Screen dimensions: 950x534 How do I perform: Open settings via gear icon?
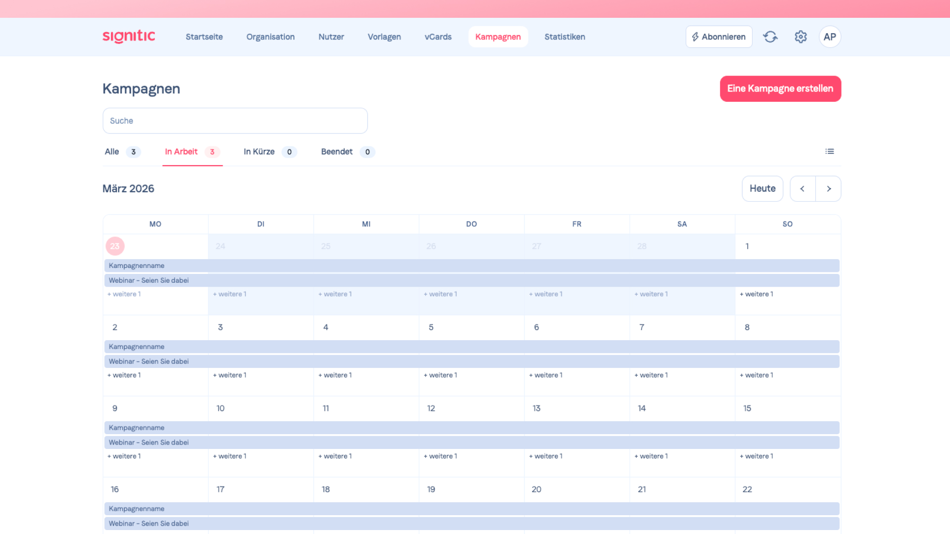coord(801,37)
